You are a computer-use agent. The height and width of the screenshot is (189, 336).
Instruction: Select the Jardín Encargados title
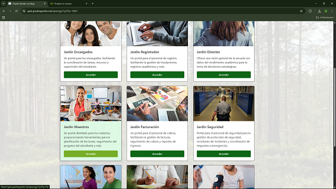78,52
